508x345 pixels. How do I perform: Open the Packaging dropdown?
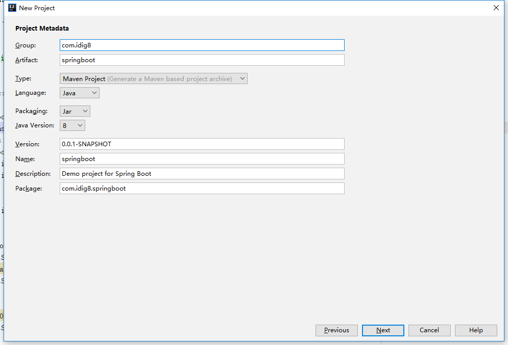pyautogui.click(x=75, y=111)
